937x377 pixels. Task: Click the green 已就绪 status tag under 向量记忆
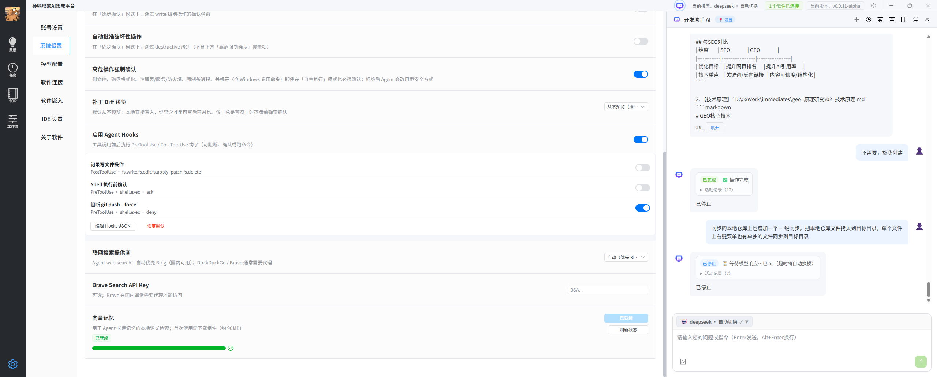pyautogui.click(x=102, y=338)
